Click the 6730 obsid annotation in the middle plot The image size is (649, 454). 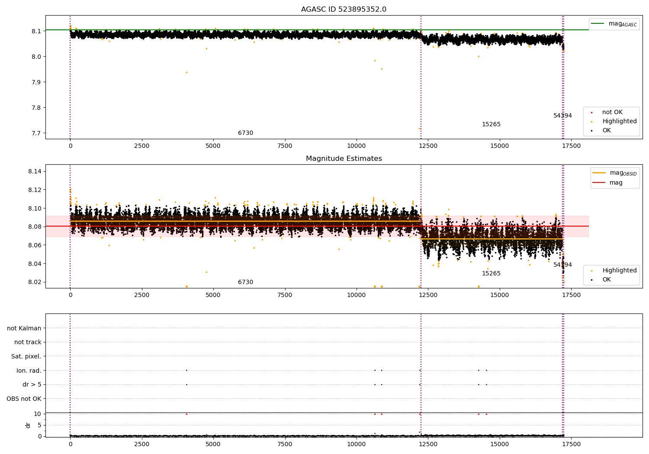pos(245,282)
